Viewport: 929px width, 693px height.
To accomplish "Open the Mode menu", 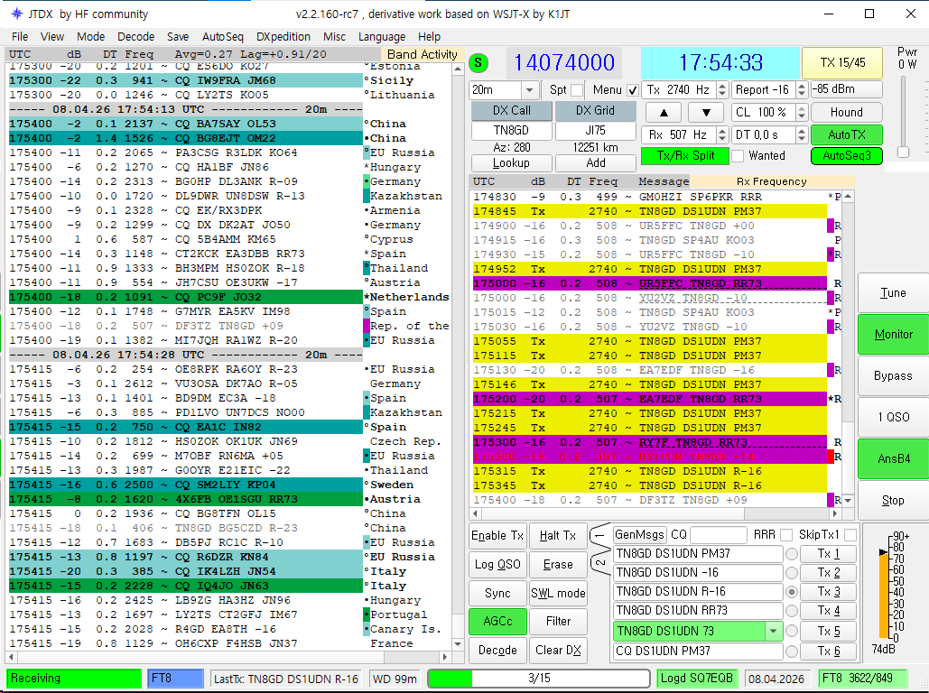I will click(x=90, y=37).
